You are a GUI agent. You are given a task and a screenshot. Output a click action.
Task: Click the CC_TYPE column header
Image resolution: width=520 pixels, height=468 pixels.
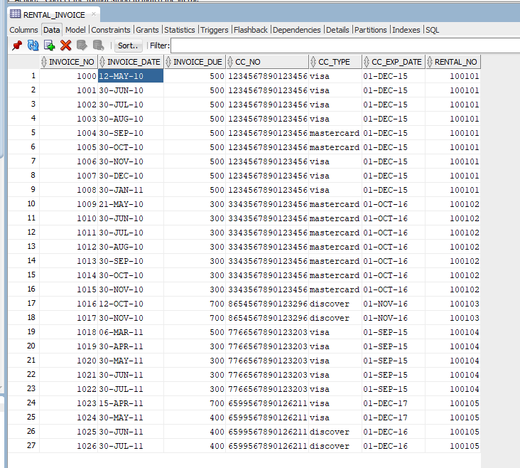[x=335, y=62]
